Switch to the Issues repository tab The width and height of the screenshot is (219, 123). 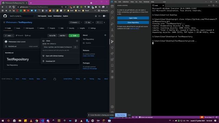coord(17,28)
